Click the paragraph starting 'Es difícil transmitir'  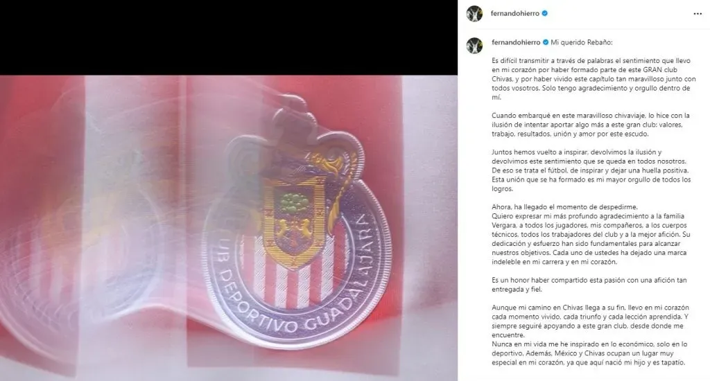[x=594, y=79]
